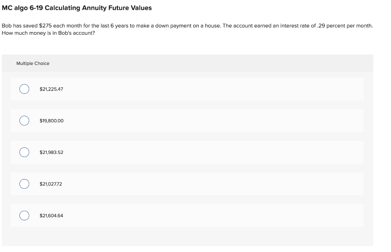Click the fourth answer row
The image size is (391, 252).
[187, 184]
